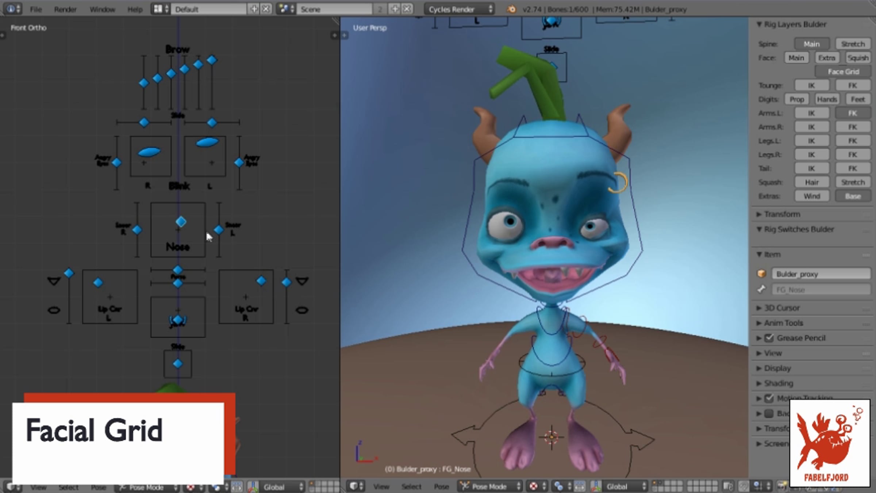Click the object icon beside Bulder_proxy

coord(761,274)
